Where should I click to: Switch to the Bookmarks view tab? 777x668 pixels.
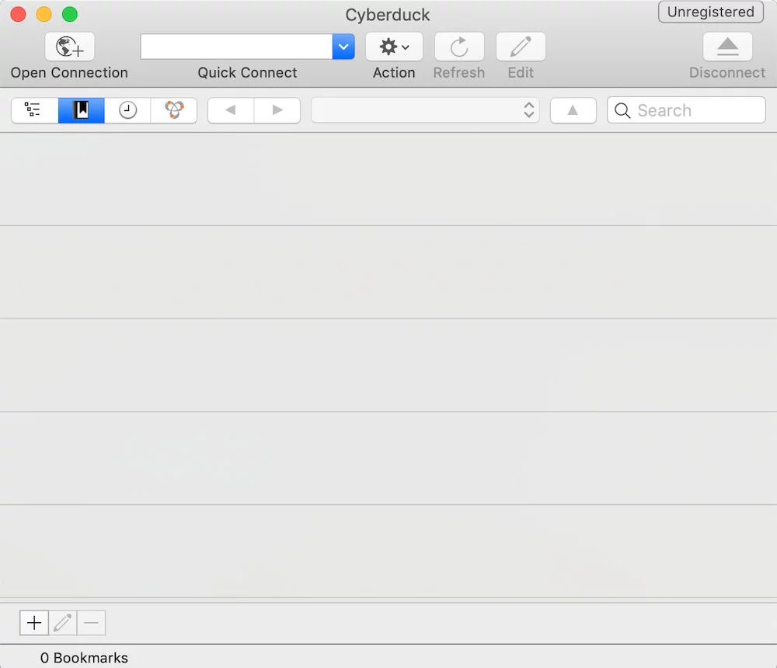[82, 110]
